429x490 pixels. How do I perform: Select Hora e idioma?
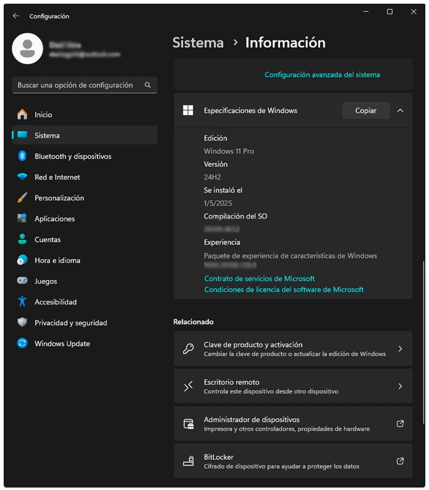85,260
